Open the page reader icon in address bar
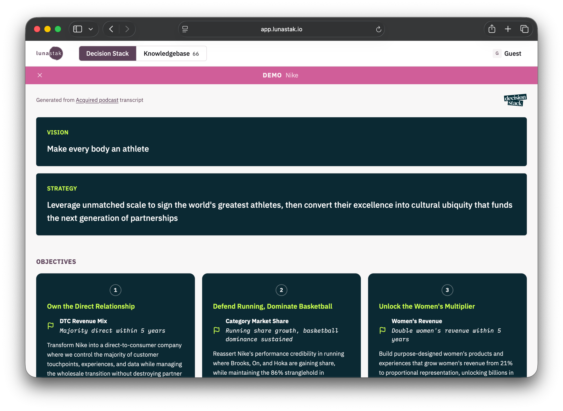This screenshot has height=411, width=563. pos(185,29)
